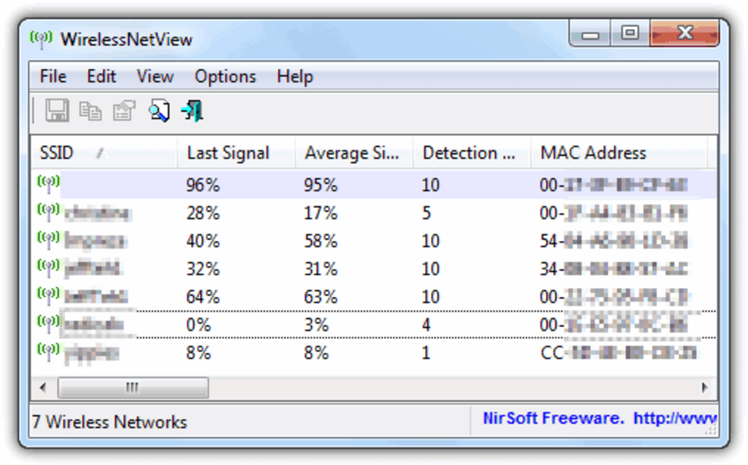748x465 pixels.
Task: Click the wireless icon on the bottom network row
Action: [49, 349]
